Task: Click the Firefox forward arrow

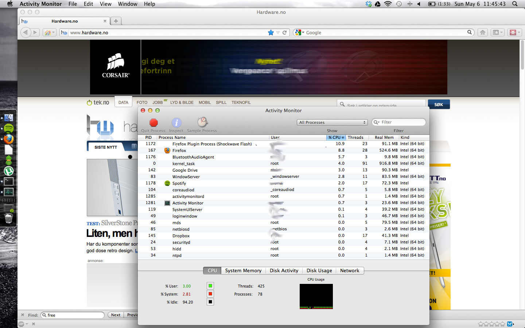Action: (x=35, y=32)
